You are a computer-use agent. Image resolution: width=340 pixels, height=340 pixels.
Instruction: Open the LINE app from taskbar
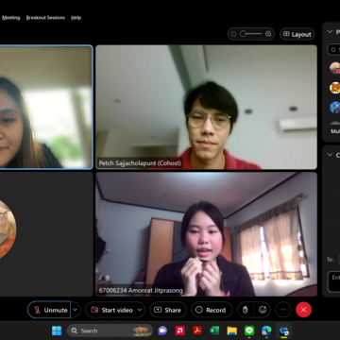(249, 331)
